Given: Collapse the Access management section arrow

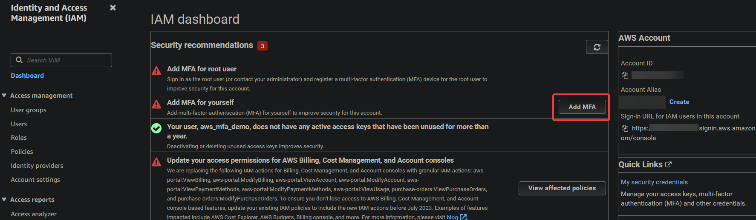Looking at the screenshot, I should (4, 96).
